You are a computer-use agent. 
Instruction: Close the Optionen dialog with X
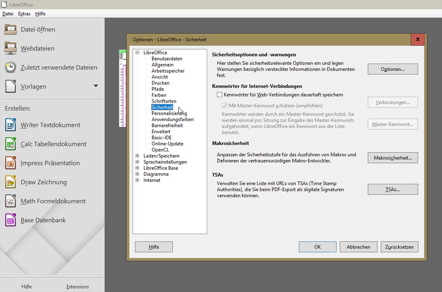(x=418, y=40)
